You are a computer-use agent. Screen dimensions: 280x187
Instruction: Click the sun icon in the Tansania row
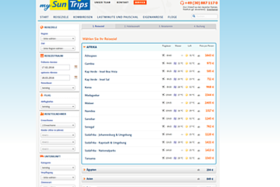coord(187,158)
